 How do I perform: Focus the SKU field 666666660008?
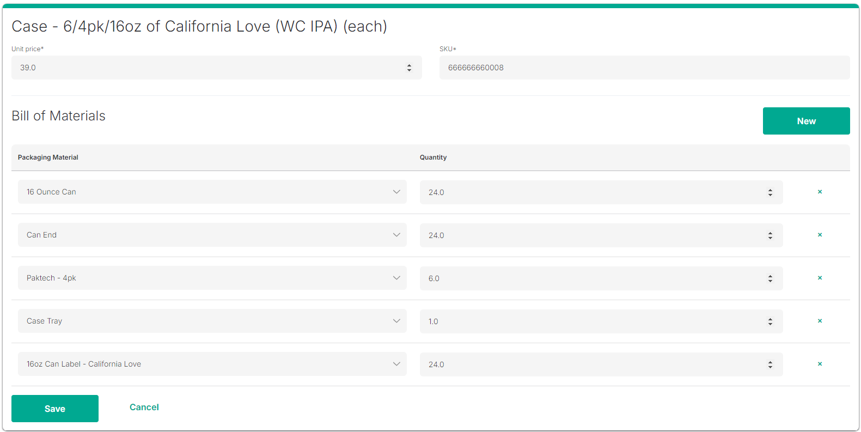pyautogui.click(x=645, y=68)
